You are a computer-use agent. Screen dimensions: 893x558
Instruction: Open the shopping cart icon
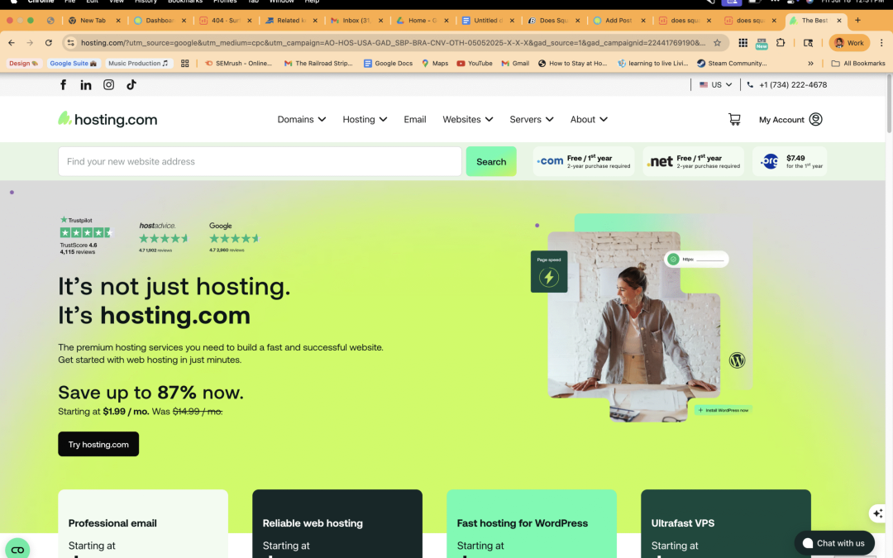[x=734, y=119]
